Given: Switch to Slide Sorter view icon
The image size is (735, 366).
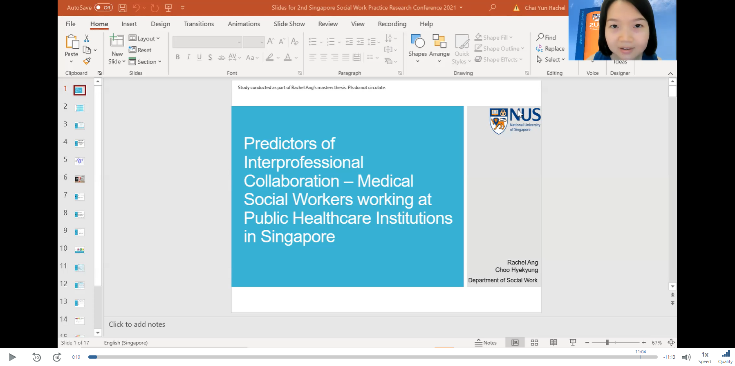Looking at the screenshot, I should click(x=534, y=343).
